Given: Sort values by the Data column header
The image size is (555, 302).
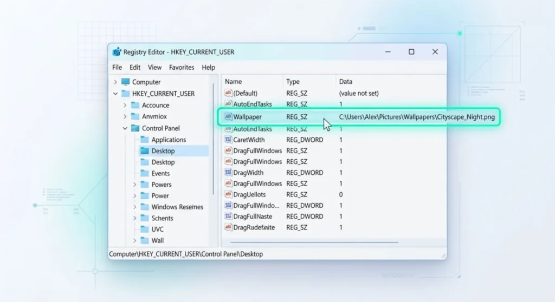Looking at the screenshot, I should [x=345, y=81].
